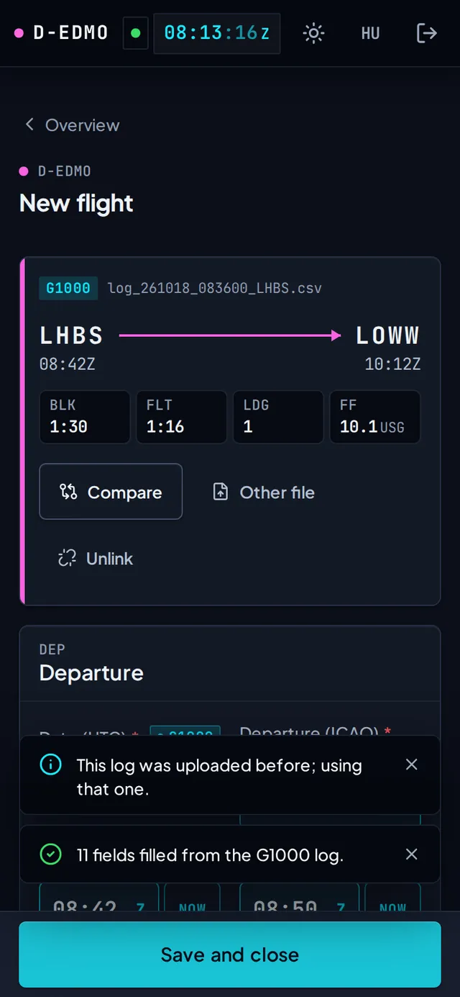Viewport: 460px width, 997px height.
Task: Click the green status indicator dot
Action: point(135,33)
